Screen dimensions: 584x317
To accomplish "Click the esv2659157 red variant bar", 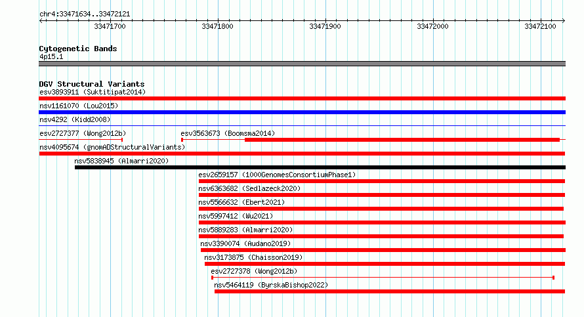I will (x=382, y=181).
